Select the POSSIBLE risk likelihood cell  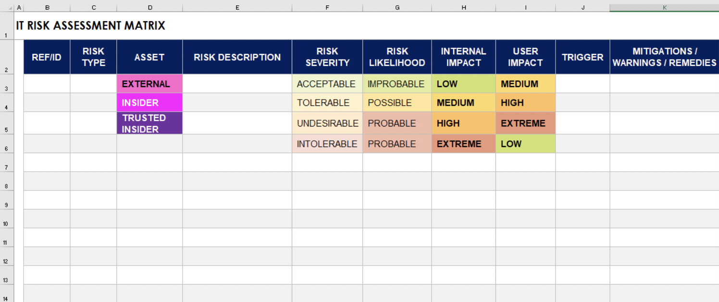397,102
